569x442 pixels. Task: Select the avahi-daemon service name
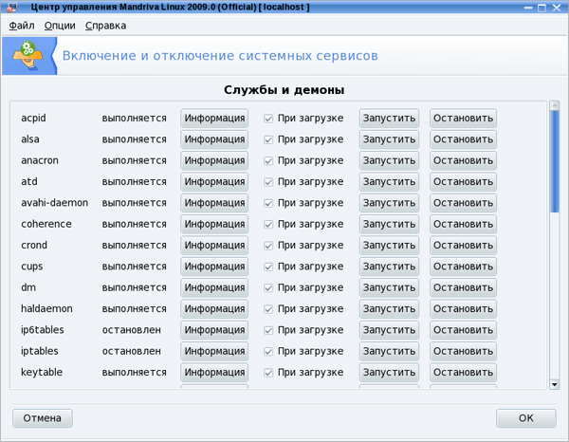(x=54, y=203)
